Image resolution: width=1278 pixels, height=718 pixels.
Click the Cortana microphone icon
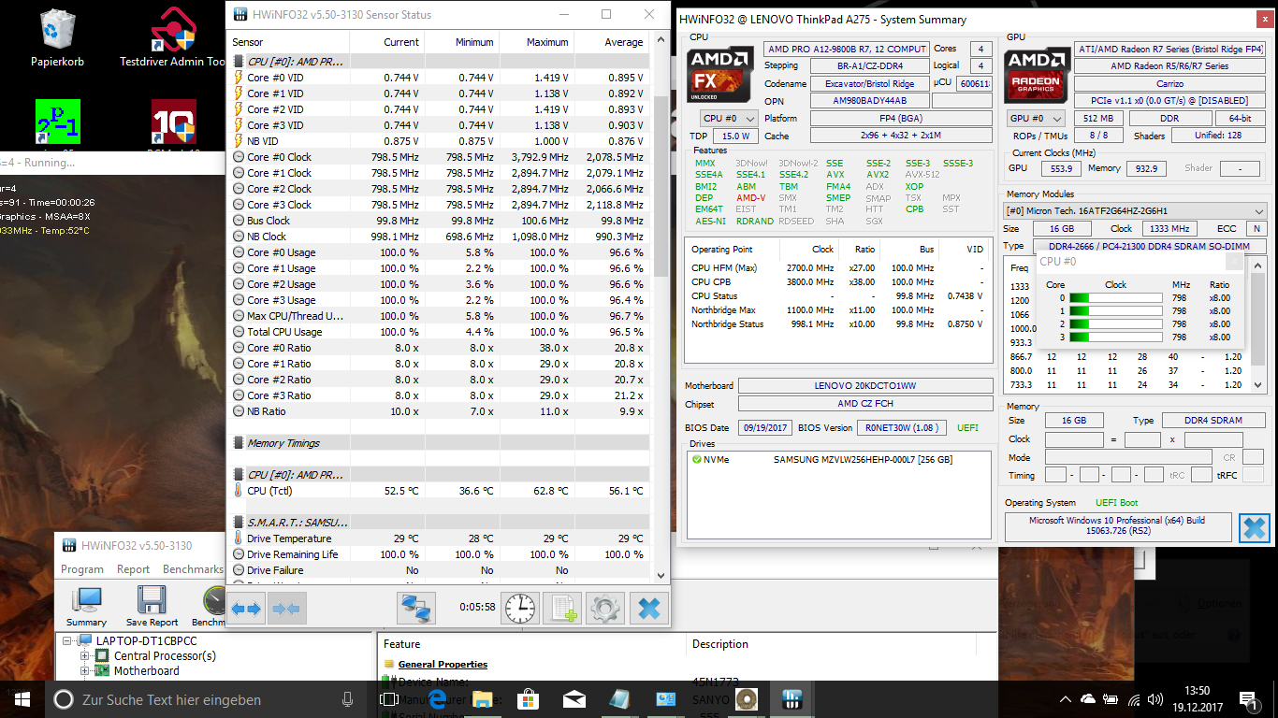tap(348, 699)
